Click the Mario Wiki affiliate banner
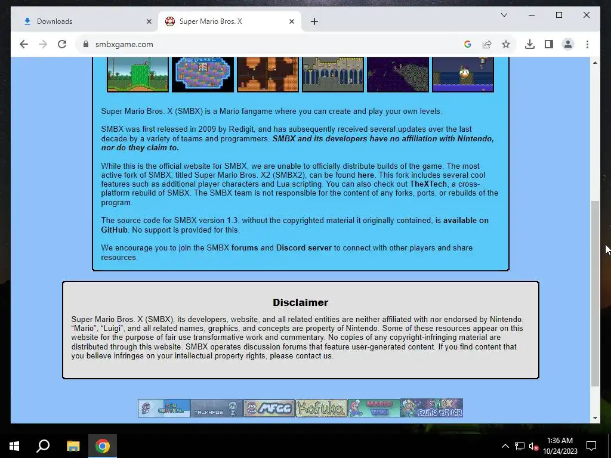Viewport: 611px width, 458px height. click(374, 408)
